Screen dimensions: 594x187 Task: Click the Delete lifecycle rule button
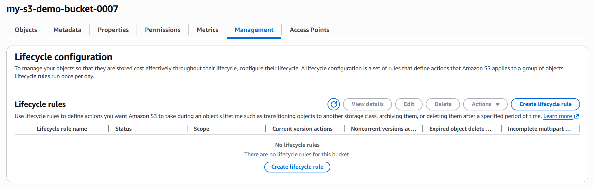[x=443, y=104]
